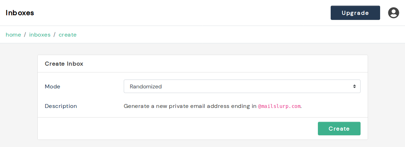Click the empty footer area left of Create

178,129
